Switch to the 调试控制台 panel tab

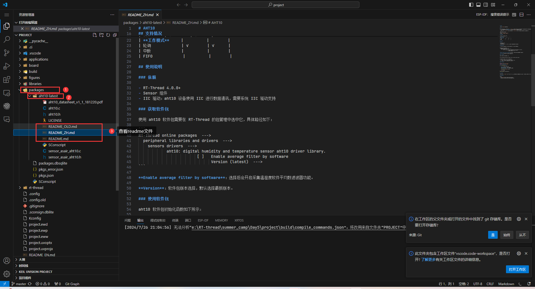coord(158,220)
